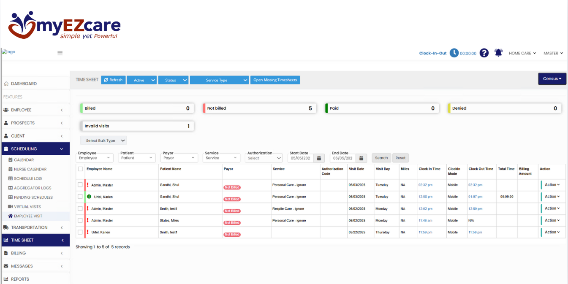Image resolution: width=568 pixels, height=284 pixels.
Task: Open Action menu for 05/22/2025 visit row
Action: [x=552, y=232]
